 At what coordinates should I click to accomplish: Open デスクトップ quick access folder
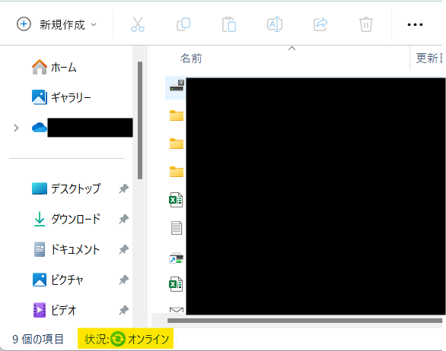(x=66, y=188)
